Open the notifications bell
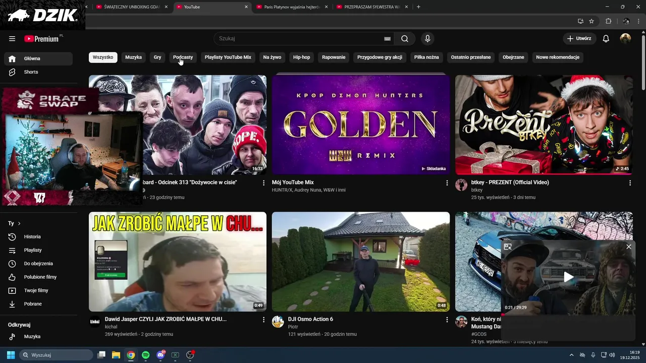This screenshot has width=646, height=363. click(x=606, y=39)
